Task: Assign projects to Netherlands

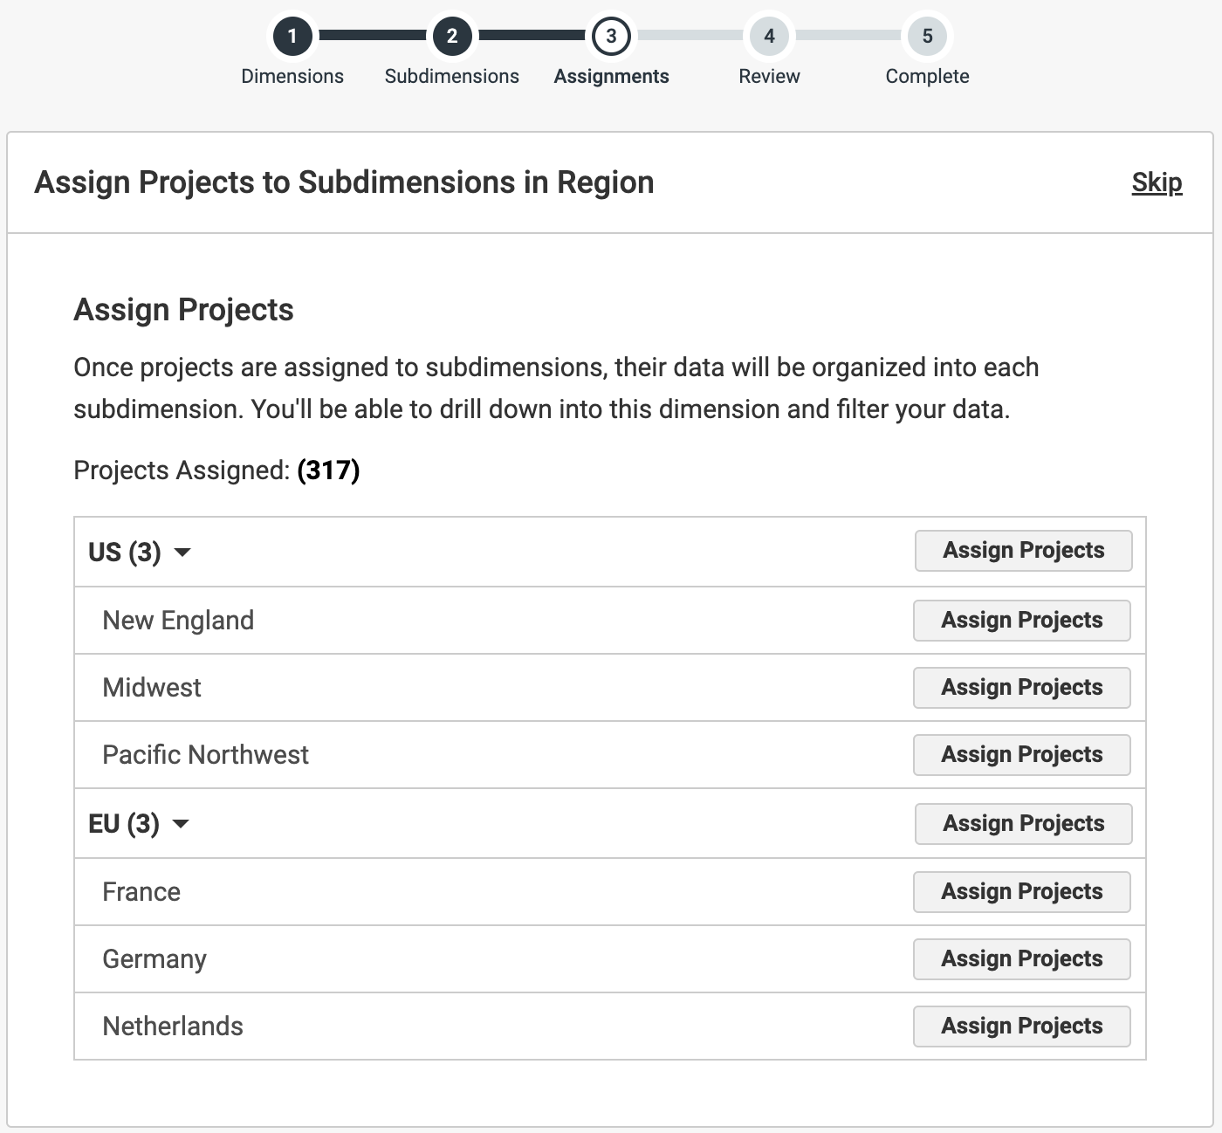Action: (1021, 1027)
